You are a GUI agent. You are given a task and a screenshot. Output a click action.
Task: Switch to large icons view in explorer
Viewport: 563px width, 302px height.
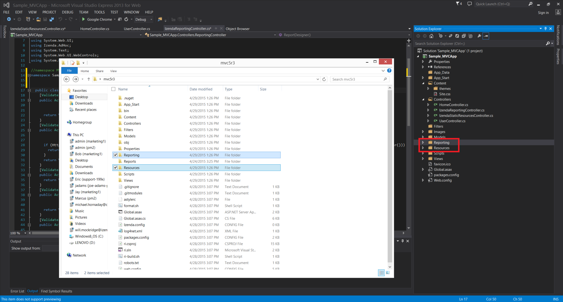388,273
